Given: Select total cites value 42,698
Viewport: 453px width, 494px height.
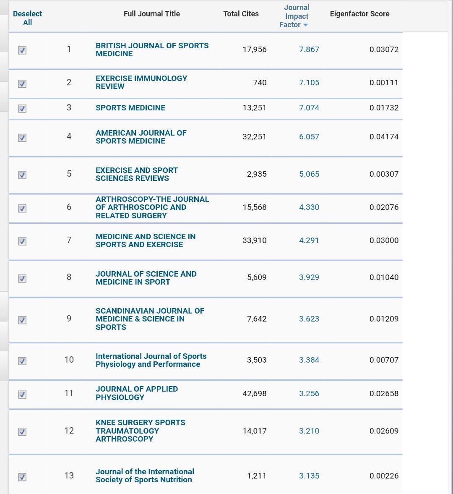Looking at the screenshot, I should click(254, 394).
